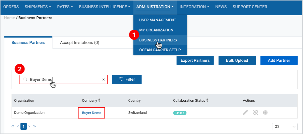Open the Shipments dropdown menu
The height and width of the screenshot is (134, 303).
[x=38, y=7]
